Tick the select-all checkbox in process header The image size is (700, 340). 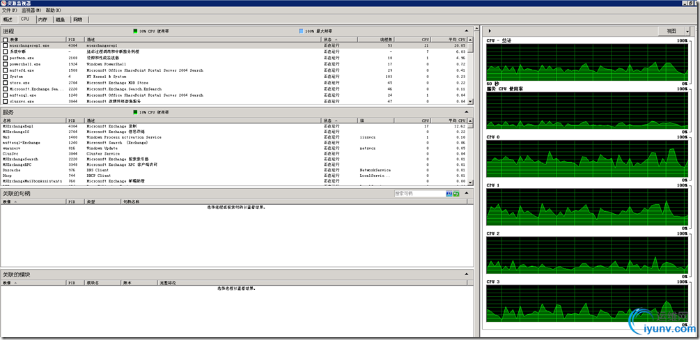click(x=6, y=40)
